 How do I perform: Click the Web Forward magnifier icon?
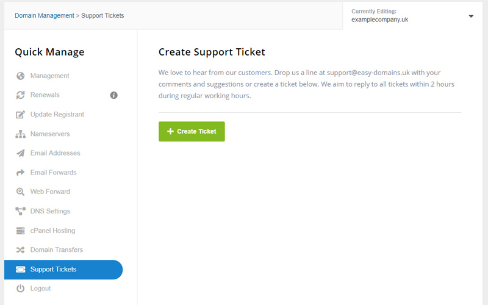20,192
